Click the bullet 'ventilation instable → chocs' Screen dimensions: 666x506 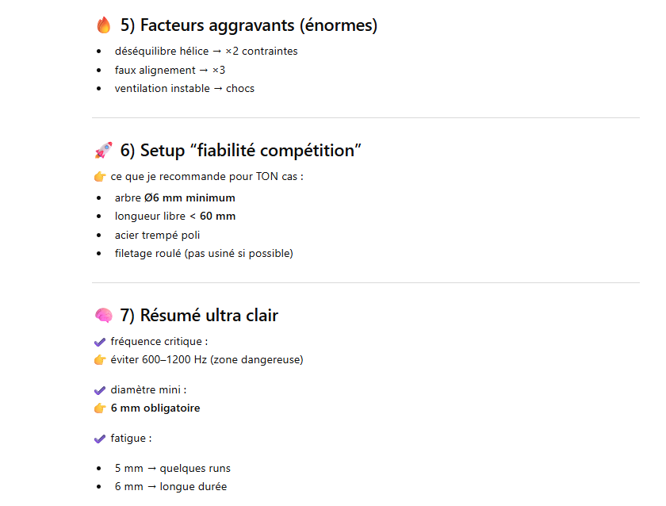[184, 88]
